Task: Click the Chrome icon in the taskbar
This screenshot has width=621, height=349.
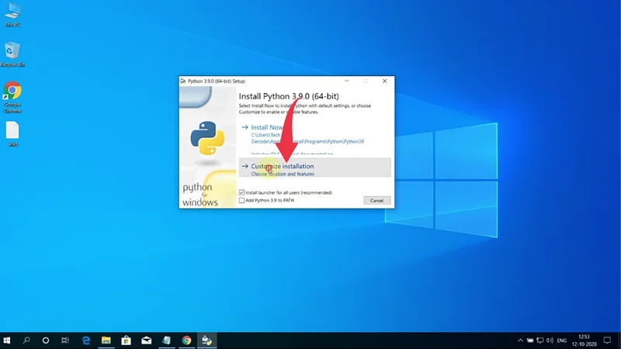Action: click(x=187, y=340)
